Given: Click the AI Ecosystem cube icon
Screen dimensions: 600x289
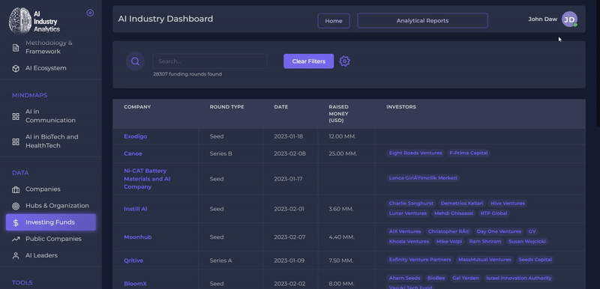Looking at the screenshot, I should (x=16, y=68).
